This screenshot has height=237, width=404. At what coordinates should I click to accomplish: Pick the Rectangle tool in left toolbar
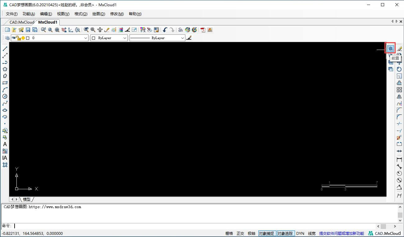[x=5, y=83]
